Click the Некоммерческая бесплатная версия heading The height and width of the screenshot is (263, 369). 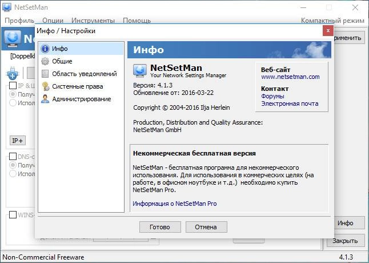click(194, 153)
